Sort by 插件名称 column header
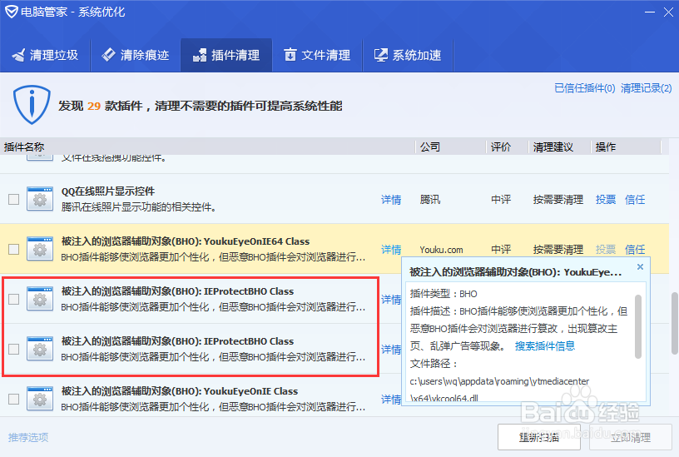Image resolution: width=679 pixels, height=457 pixels. [x=24, y=147]
